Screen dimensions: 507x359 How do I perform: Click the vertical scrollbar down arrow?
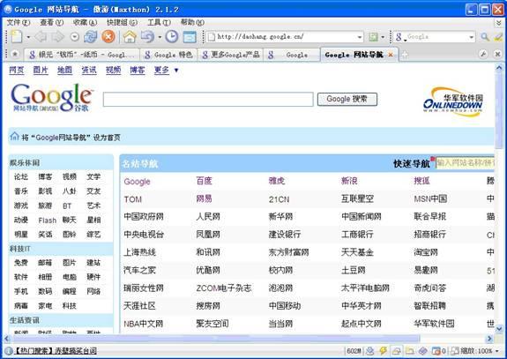(x=499, y=329)
